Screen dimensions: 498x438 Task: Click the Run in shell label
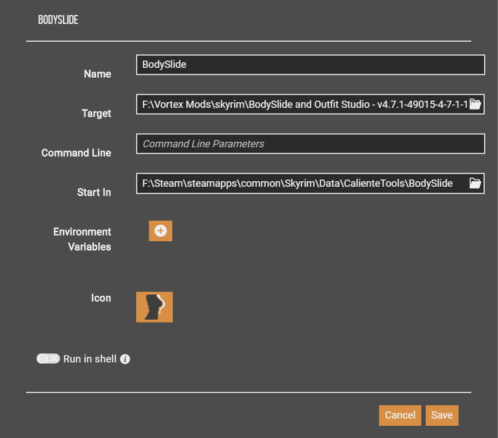point(90,359)
